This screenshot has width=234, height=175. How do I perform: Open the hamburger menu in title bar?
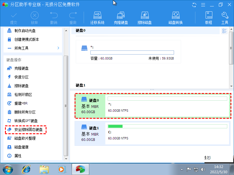(x=203, y=5)
